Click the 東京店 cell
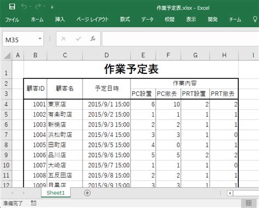The height and width of the screenshot is (208, 259). tap(65, 105)
